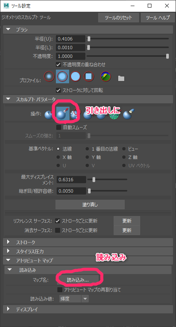Choose the last-used image brush profile icon
This screenshot has height=327, width=176.
[x=106, y=76]
